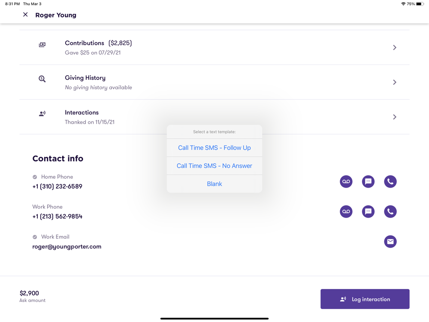Image resolution: width=429 pixels, height=322 pixels.
Task: Expand Interactions row chevron
Action: [x=395, y=117]
